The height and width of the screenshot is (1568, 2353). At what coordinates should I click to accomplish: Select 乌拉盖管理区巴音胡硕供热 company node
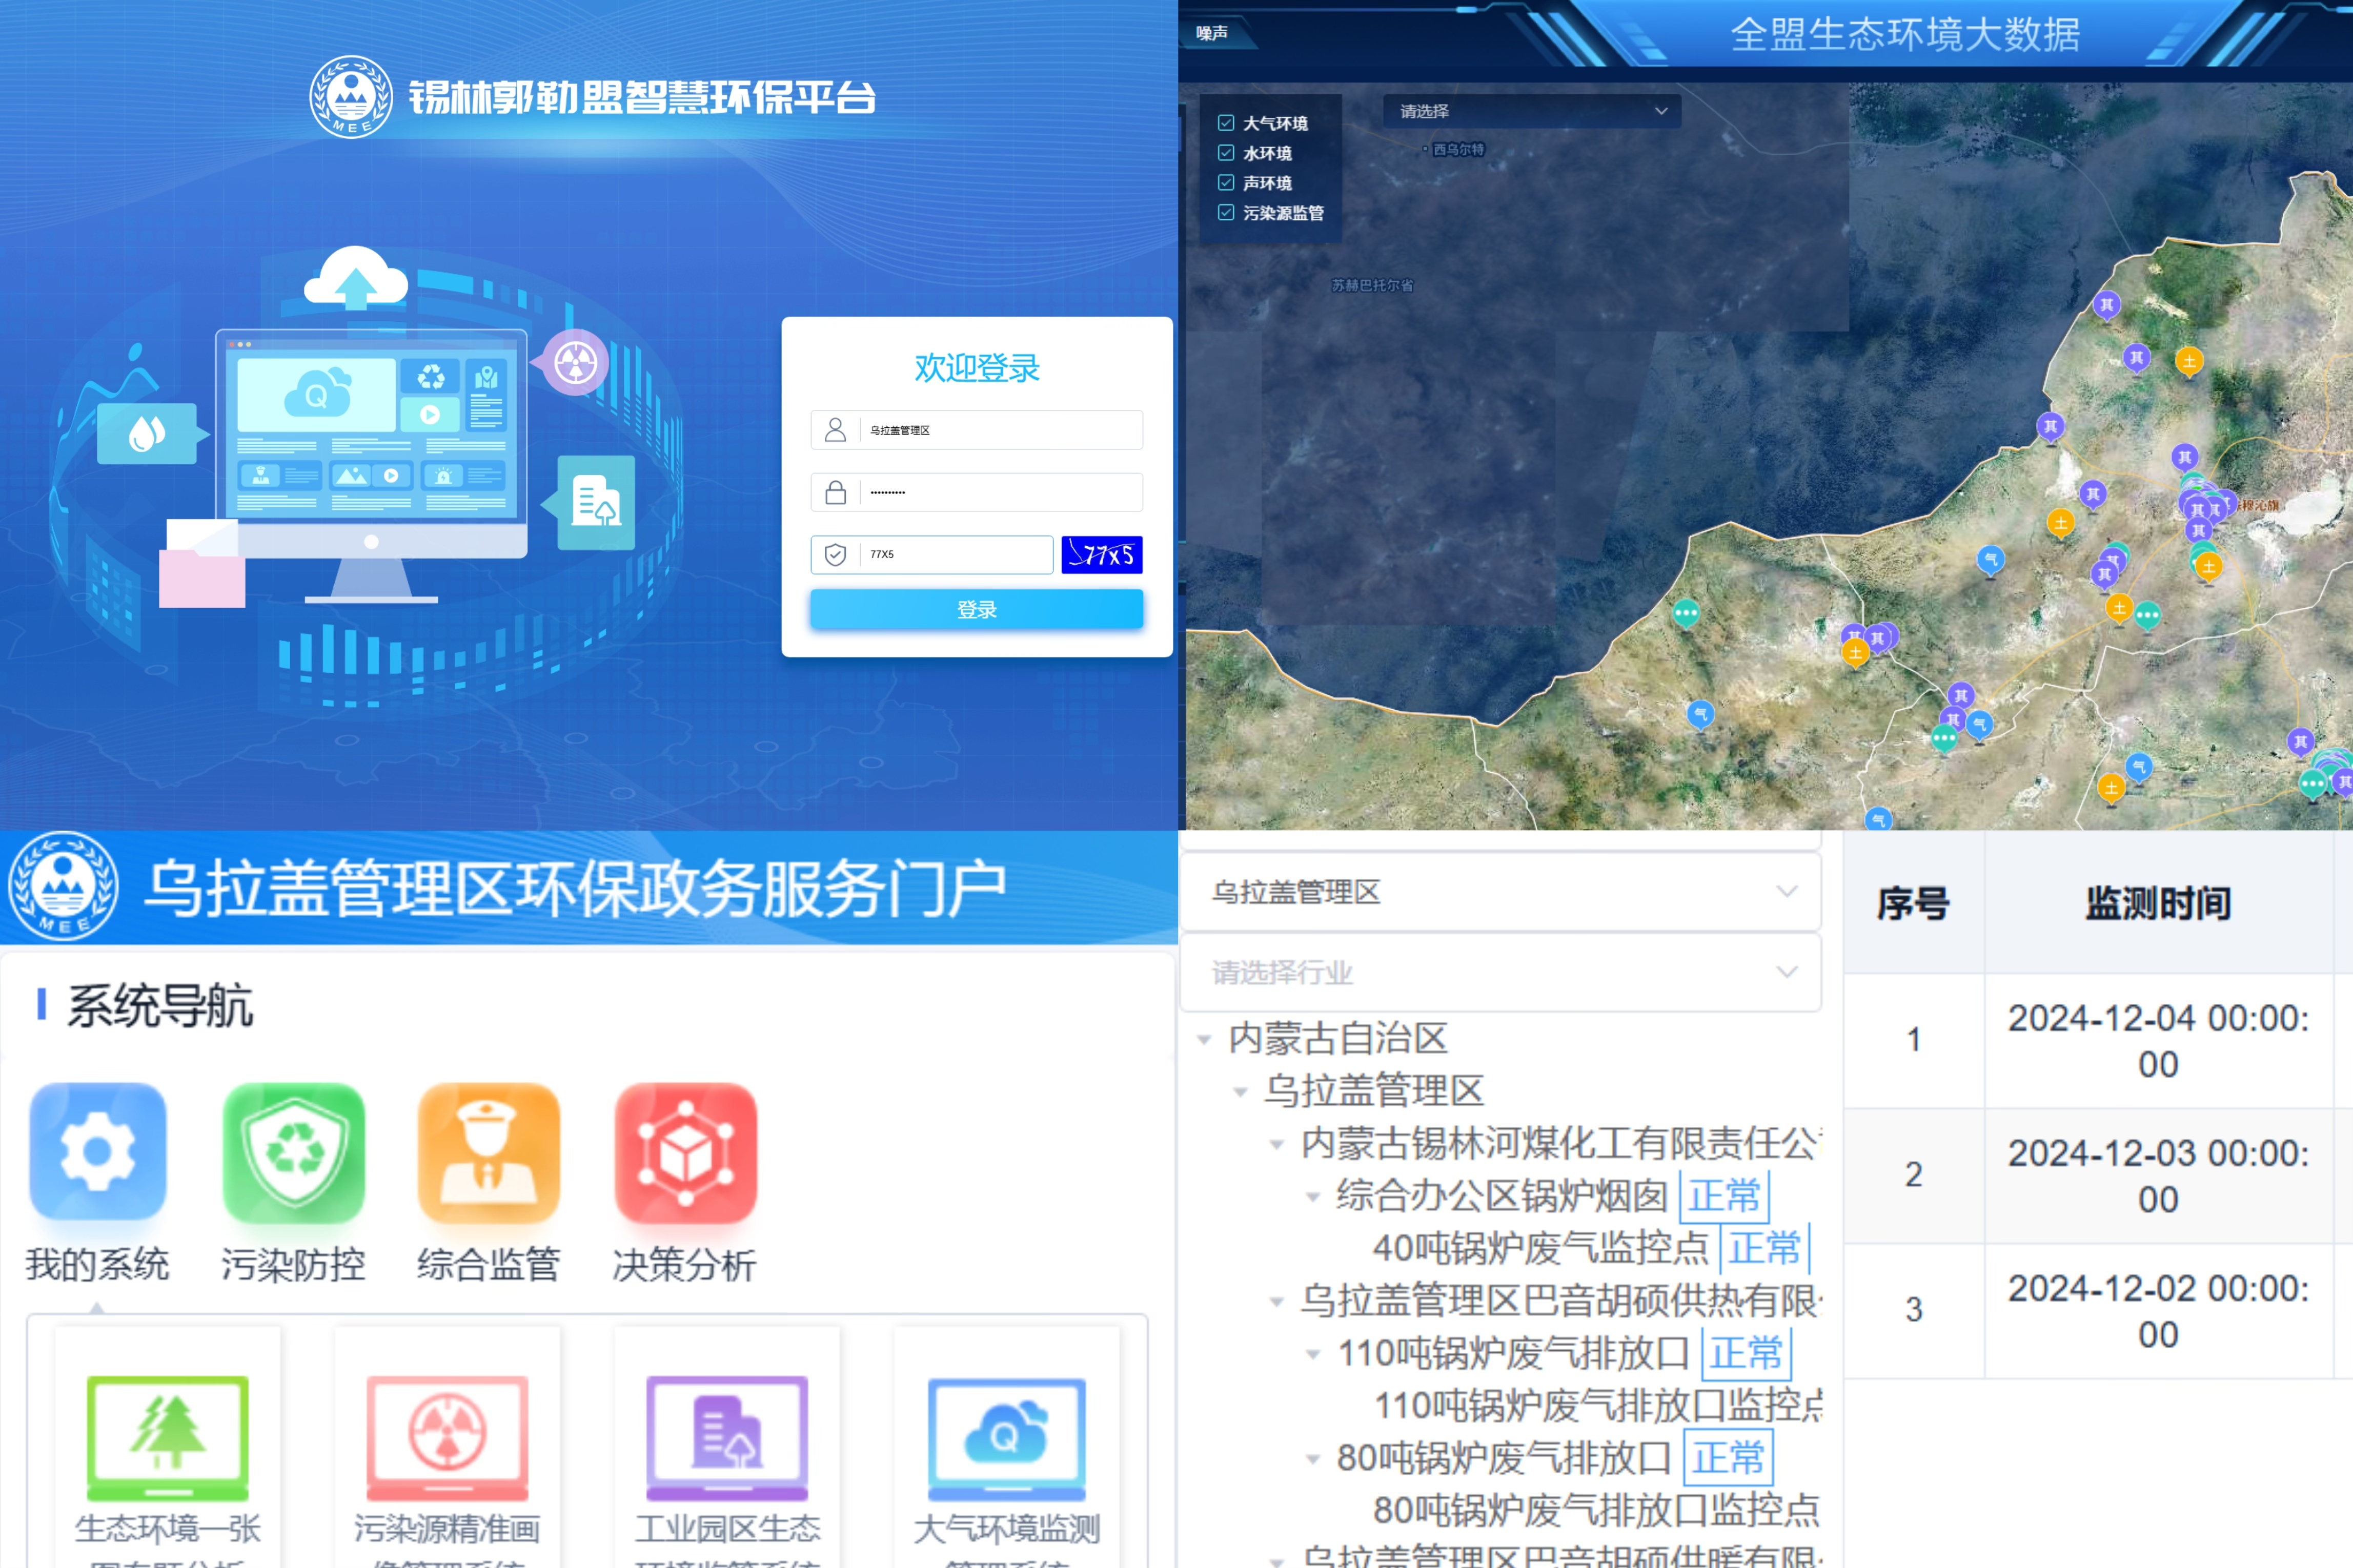(x=1561, y=1300)
